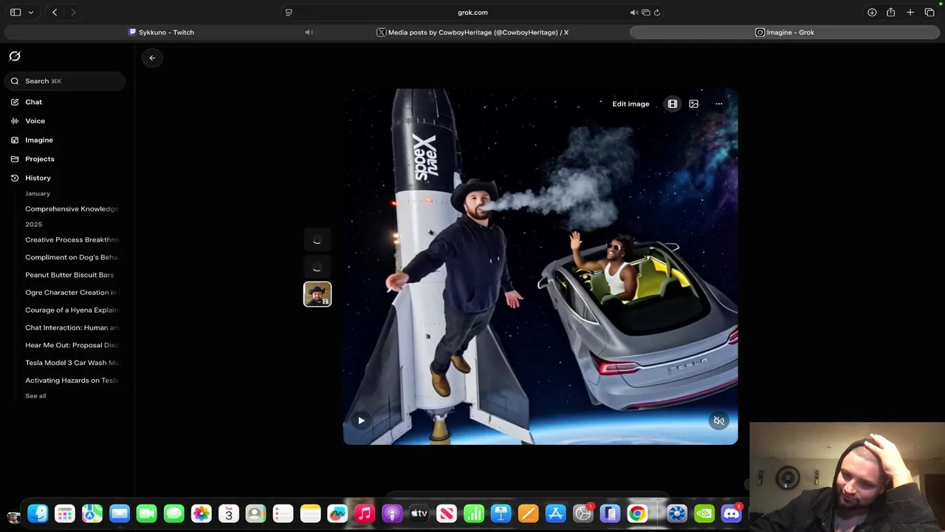Mute page audio in the address bar
This screenshot has height=532, width=945.
point(634,13)
